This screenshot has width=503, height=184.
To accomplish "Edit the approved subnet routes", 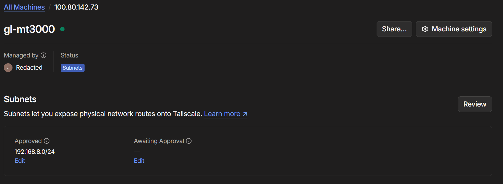I will [20, 161].
